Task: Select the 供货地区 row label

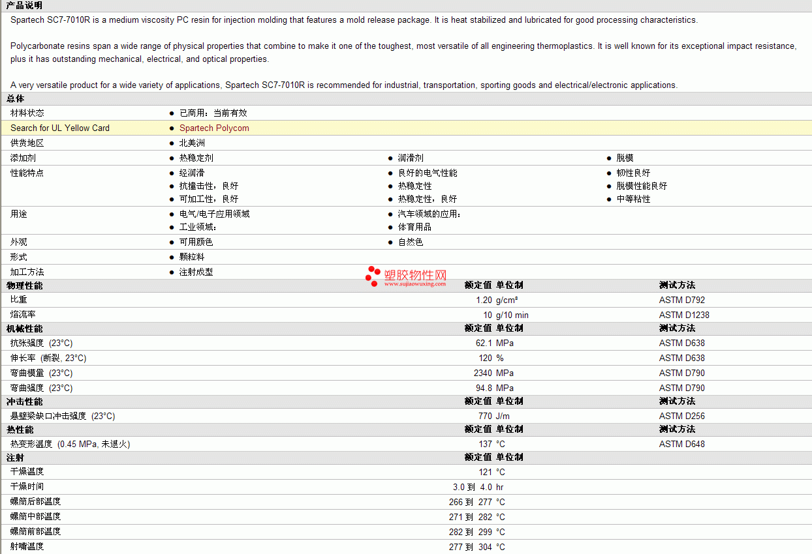Action: click(x=27, y=143)
